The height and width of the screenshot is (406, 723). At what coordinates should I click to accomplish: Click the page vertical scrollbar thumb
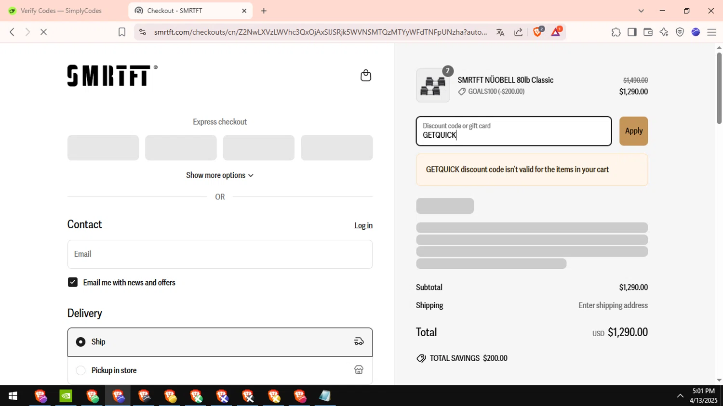(x=719, y=88)
